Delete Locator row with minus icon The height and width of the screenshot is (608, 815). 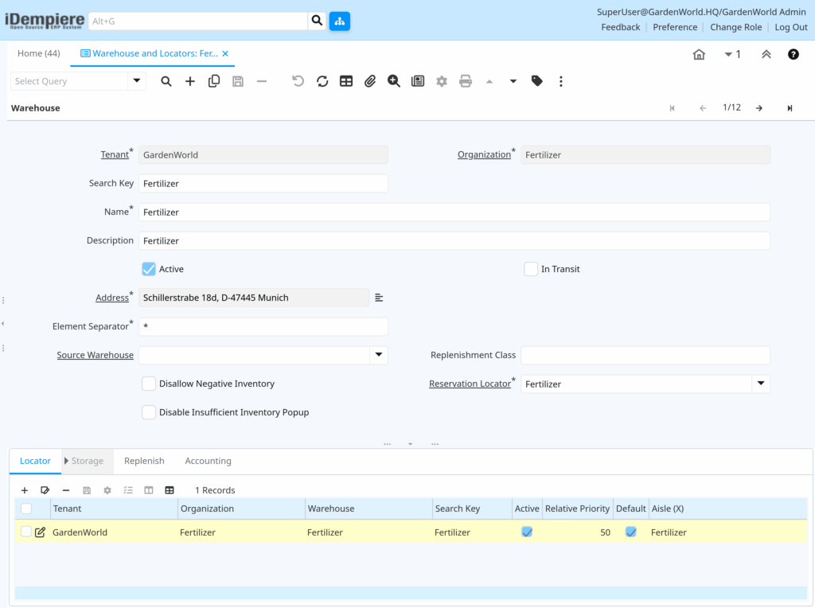[x=65, y=490]
